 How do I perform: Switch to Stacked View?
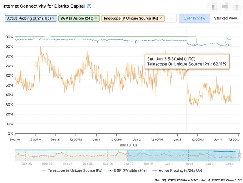(x=225, y=18)
